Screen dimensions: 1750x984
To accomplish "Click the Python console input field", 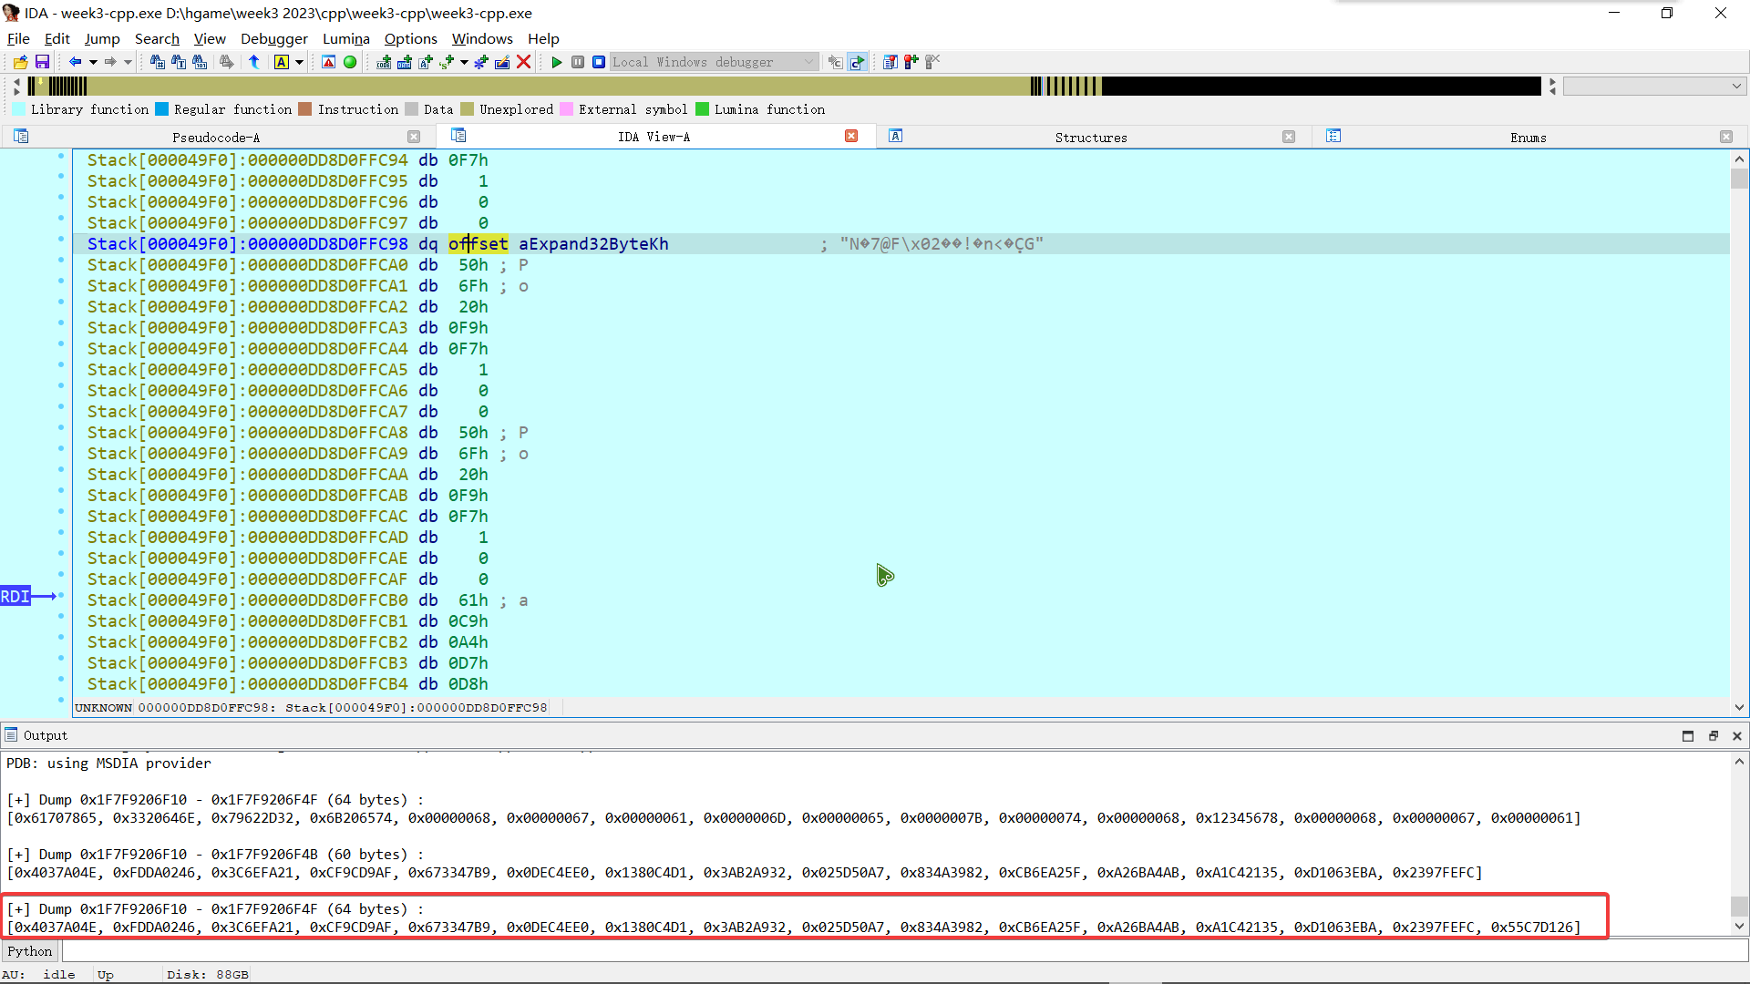I will (904, 951).
